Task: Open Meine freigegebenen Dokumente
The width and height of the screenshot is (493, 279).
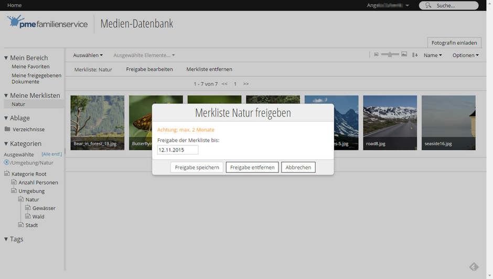Action: coord(37,78)
